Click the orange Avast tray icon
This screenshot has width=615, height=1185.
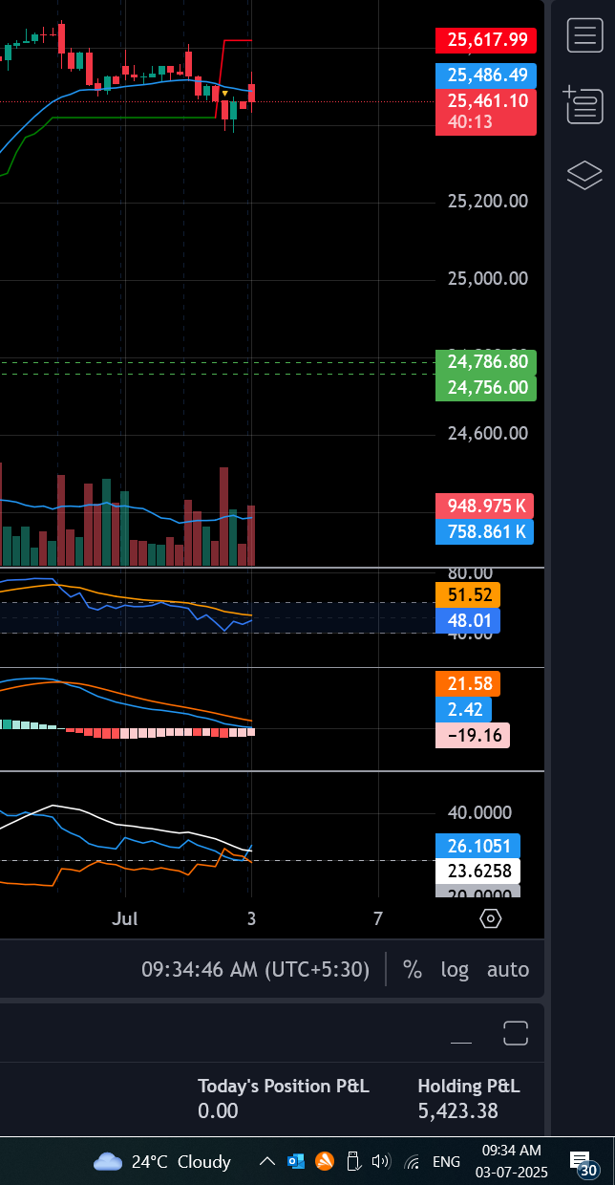click(x=325, y=1162)
